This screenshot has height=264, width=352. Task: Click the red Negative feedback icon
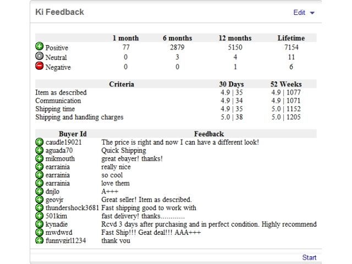(x=39, y=66)
